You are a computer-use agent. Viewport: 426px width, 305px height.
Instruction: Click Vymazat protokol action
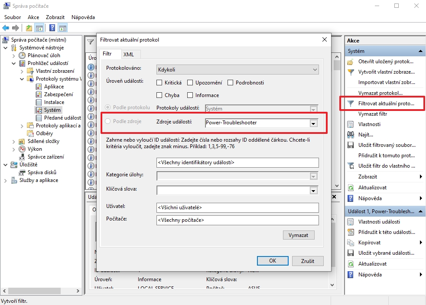pos(380,93)
